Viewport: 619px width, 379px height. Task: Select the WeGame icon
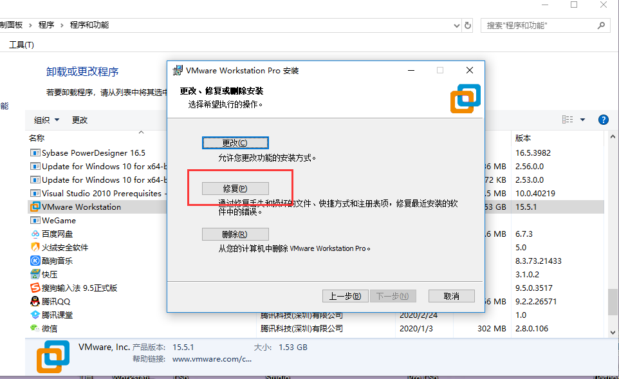(x=37, y=219)
